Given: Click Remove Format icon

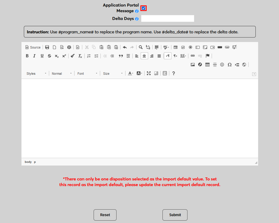Looking at the screenshot, I should pos(80,56).
